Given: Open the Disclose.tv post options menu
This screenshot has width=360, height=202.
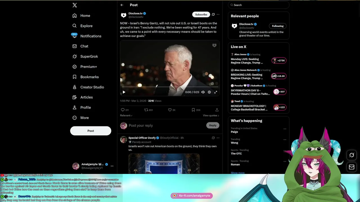Looking at the screenshot, I should (x=218, y=14).
